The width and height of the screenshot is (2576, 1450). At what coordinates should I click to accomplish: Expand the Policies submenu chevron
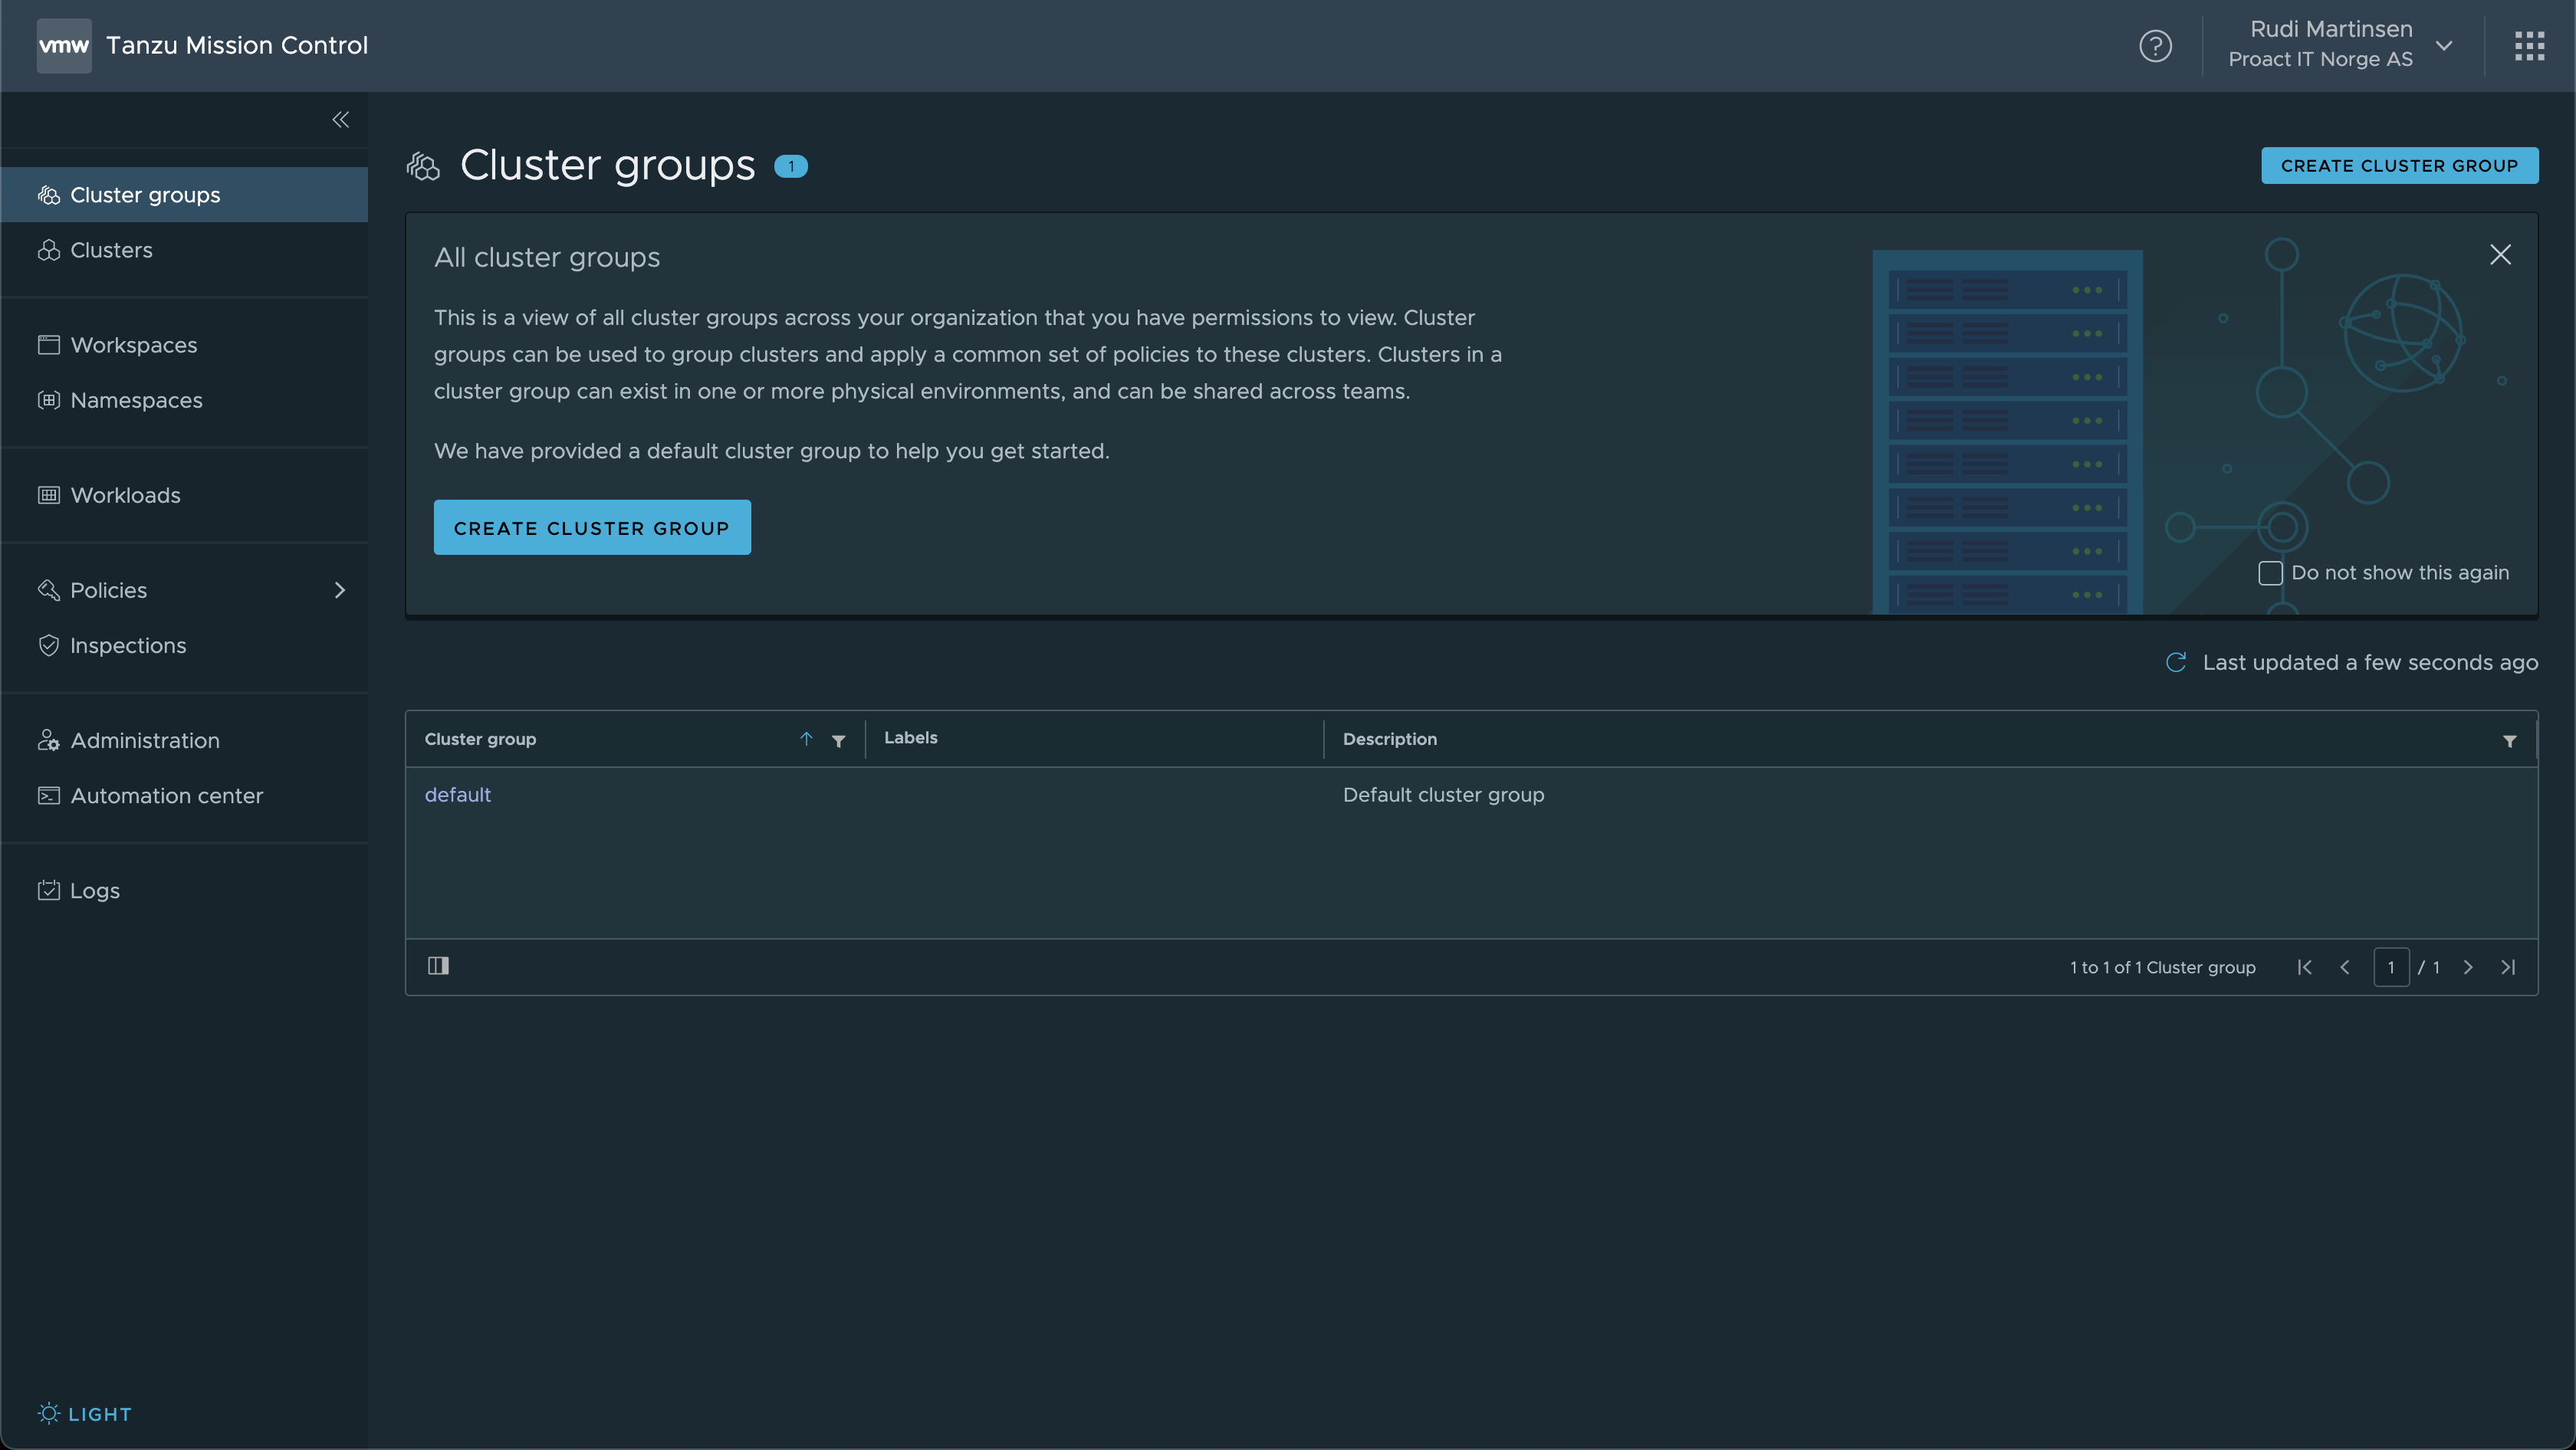pyautogui.click(x=339, y=591)
